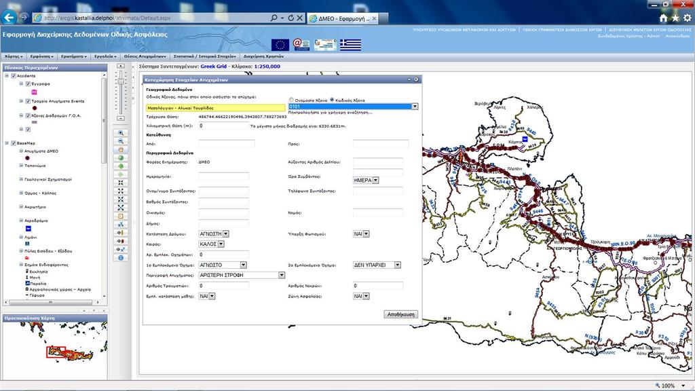The width and height of the screenshot is (695, 391).
Task: Click the Λιμάνι port symbol
Action: 27,244
